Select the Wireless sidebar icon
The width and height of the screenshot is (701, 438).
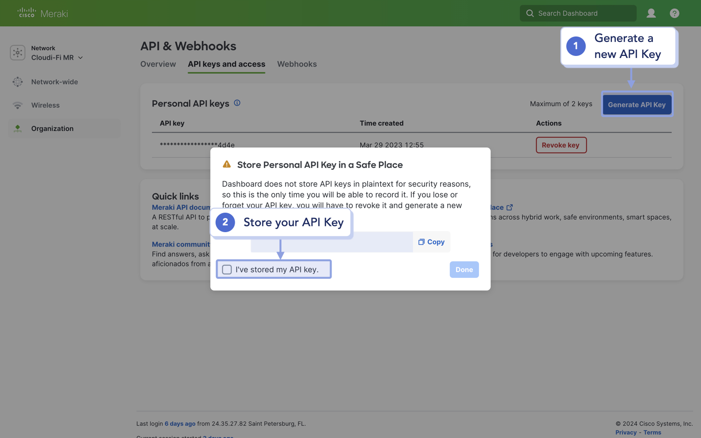coord(18,105)
